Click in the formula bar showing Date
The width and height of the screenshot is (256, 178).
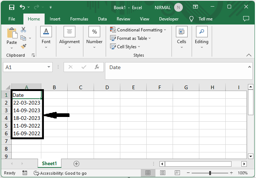[176, 71]
